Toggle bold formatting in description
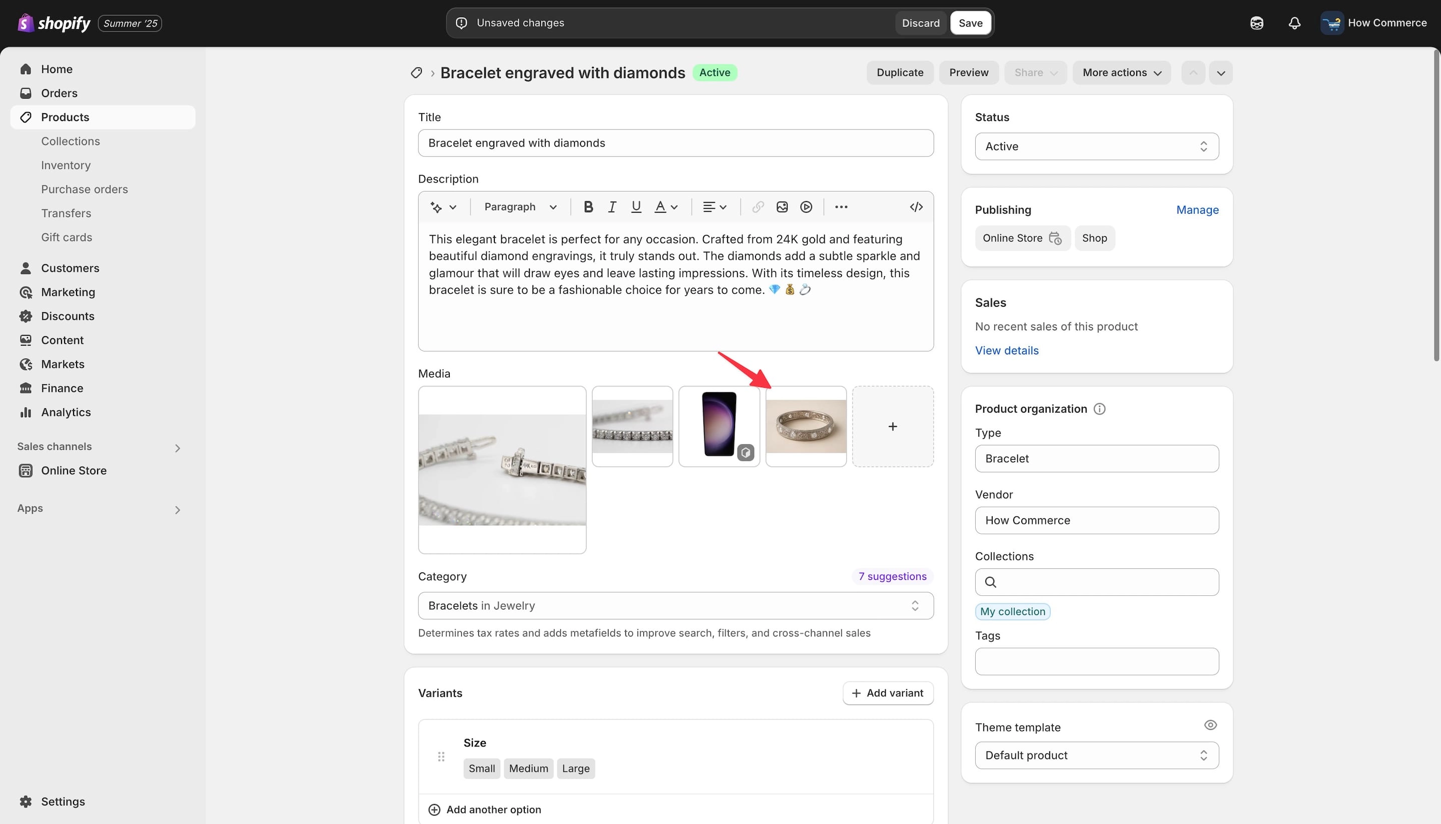1441x824 pixels. [x=588, y=207]
